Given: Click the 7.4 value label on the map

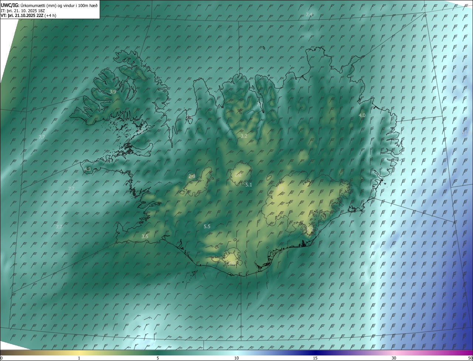Looking at the screenshot, I should (x=309, y=14).
